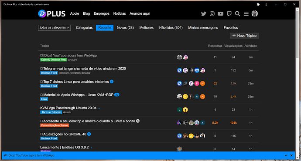The height and width of the screenshot is (161, 301).
Task: Sort by the Respostas column header
Action: (215, 46)
